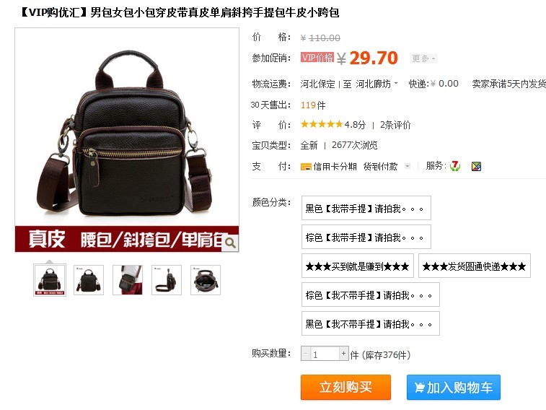This screenshot has width=546, height=410.
Task: Increase quantity with the plus button
Action: (x=344, y=354)
